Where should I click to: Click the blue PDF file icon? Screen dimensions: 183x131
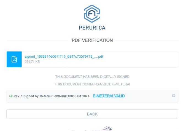click(x=14, y=59)
